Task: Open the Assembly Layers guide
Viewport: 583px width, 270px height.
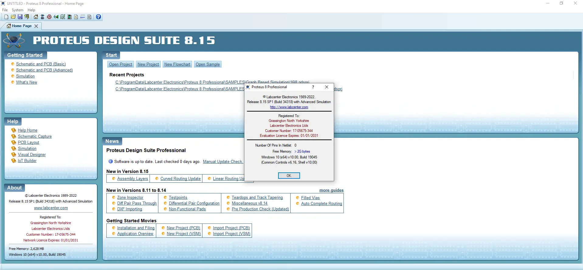Action: (x=133, y=178)
